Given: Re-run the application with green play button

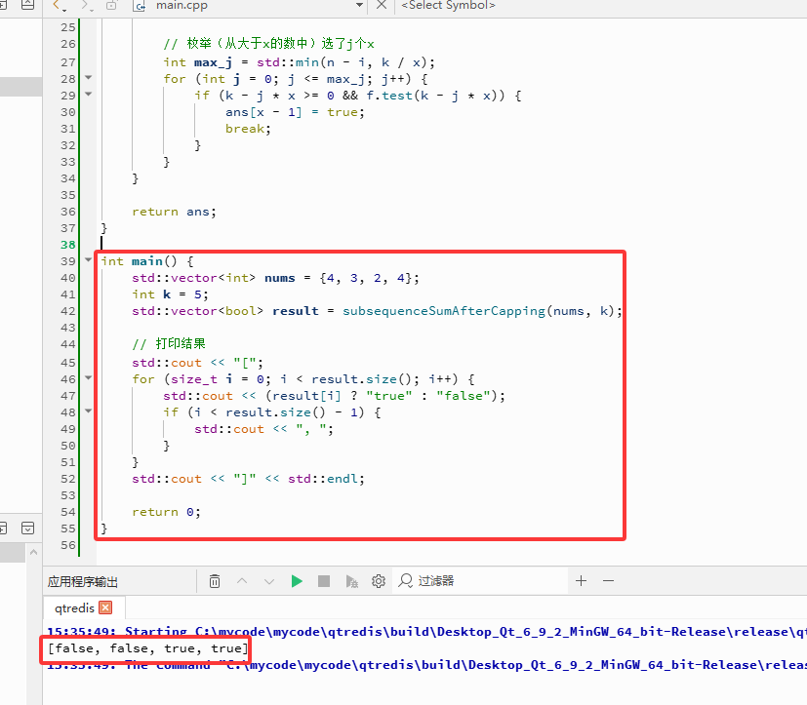Looking at the screenshot, I should point(297,581).
